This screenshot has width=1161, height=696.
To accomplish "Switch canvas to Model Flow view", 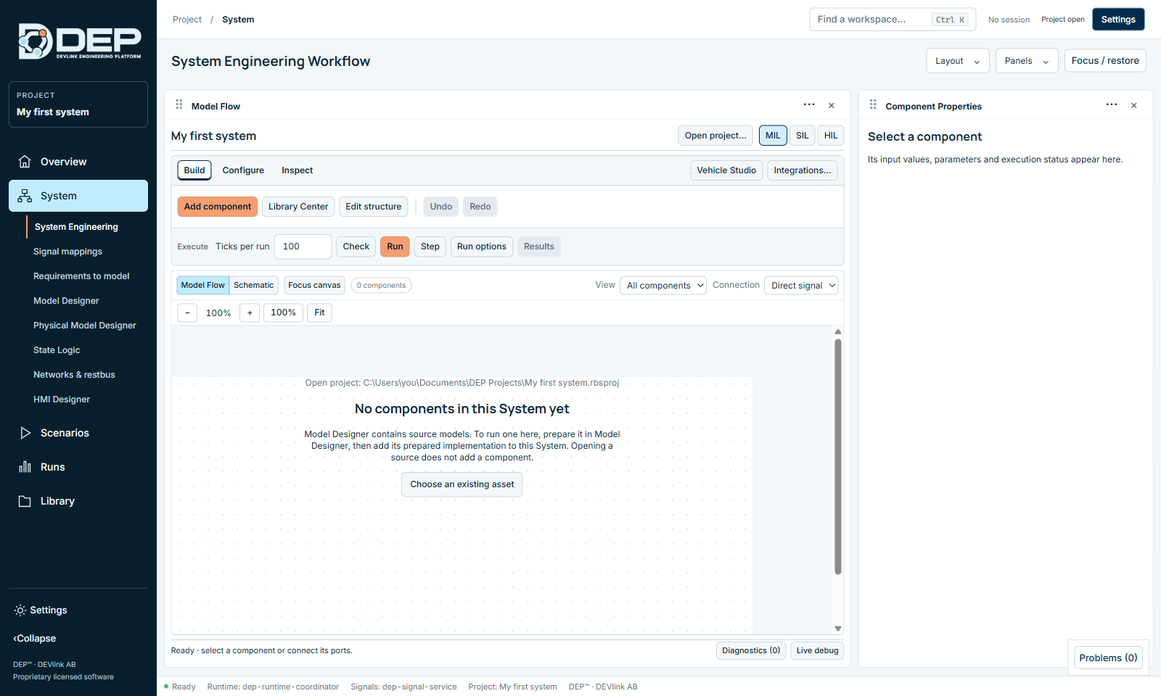I will coord(203,285).
